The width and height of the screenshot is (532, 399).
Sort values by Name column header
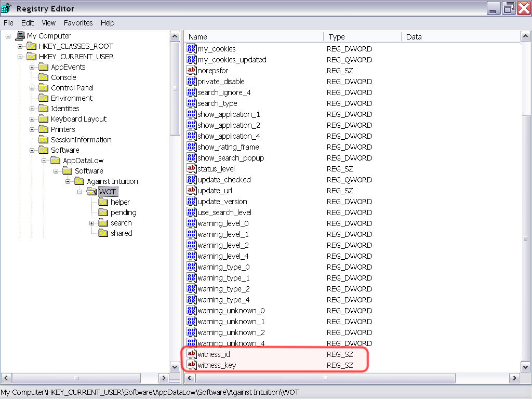click(254, 37)
